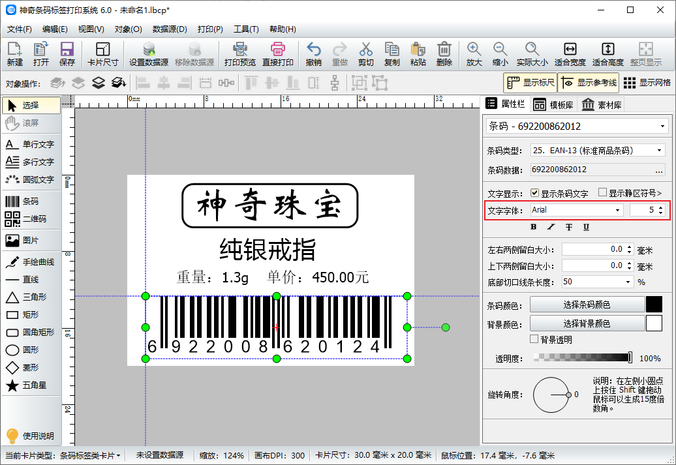676x465 pixels.
Task: Toggle the 显示参考线 guide lines button
Action: coord(588,83)
